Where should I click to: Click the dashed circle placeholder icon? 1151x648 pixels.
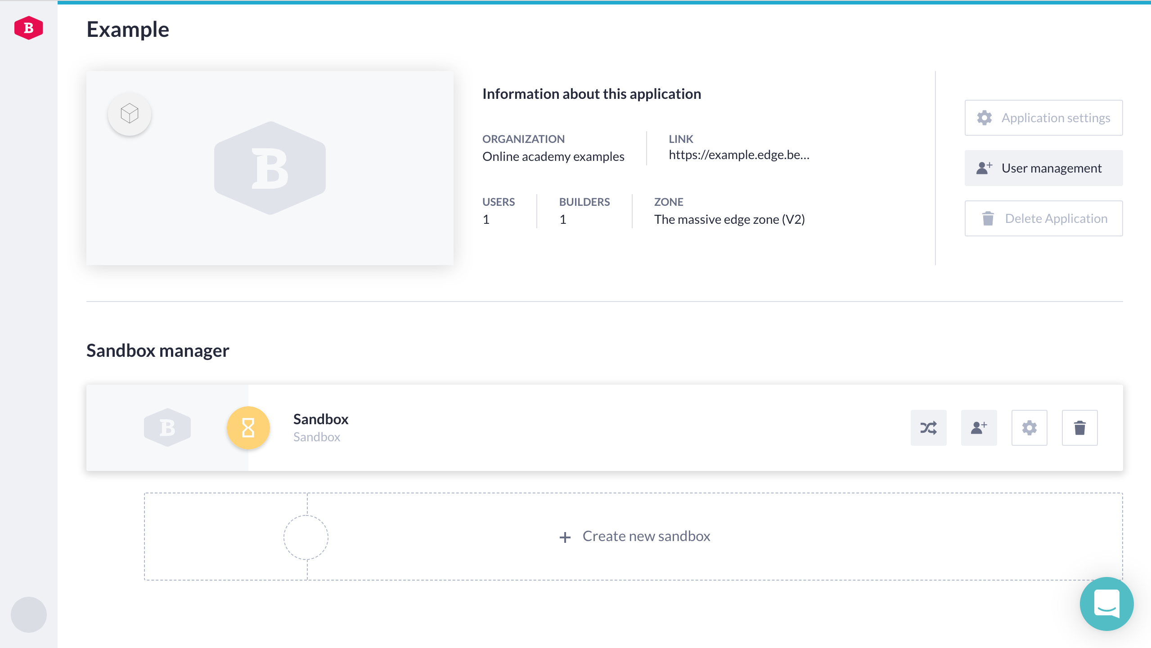coord(307,537)
